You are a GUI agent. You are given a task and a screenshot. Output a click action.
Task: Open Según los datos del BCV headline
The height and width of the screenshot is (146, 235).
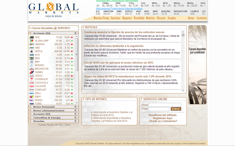click(128, 77)
